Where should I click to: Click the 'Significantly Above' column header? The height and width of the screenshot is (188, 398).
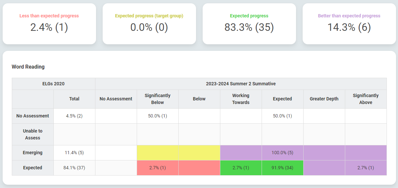pos(366,99)
